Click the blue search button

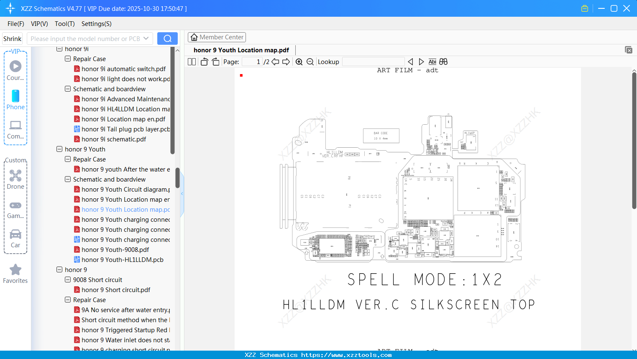point(167,38)
